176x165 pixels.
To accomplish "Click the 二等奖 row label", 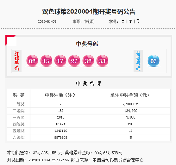I will point(19,111).
